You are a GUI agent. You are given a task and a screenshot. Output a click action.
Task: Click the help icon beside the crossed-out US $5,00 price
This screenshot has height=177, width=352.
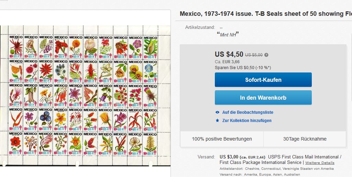tap(266, 55)
